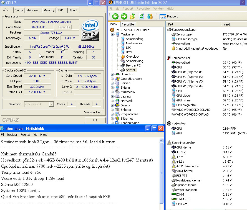Screen dimensions: 247x210
Task: Click the users icon in EVEREST toolbar
Action: (x=150, y=16)
